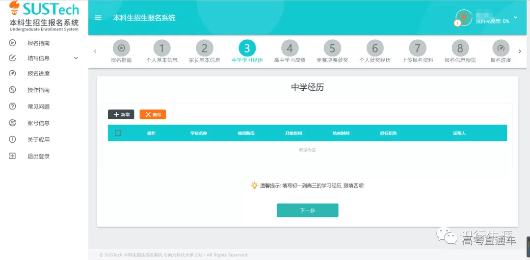This screenshot has height=260, width=530.
Task: Click the 退出登录 logout icon in sidebar
Action: (12, 156)
